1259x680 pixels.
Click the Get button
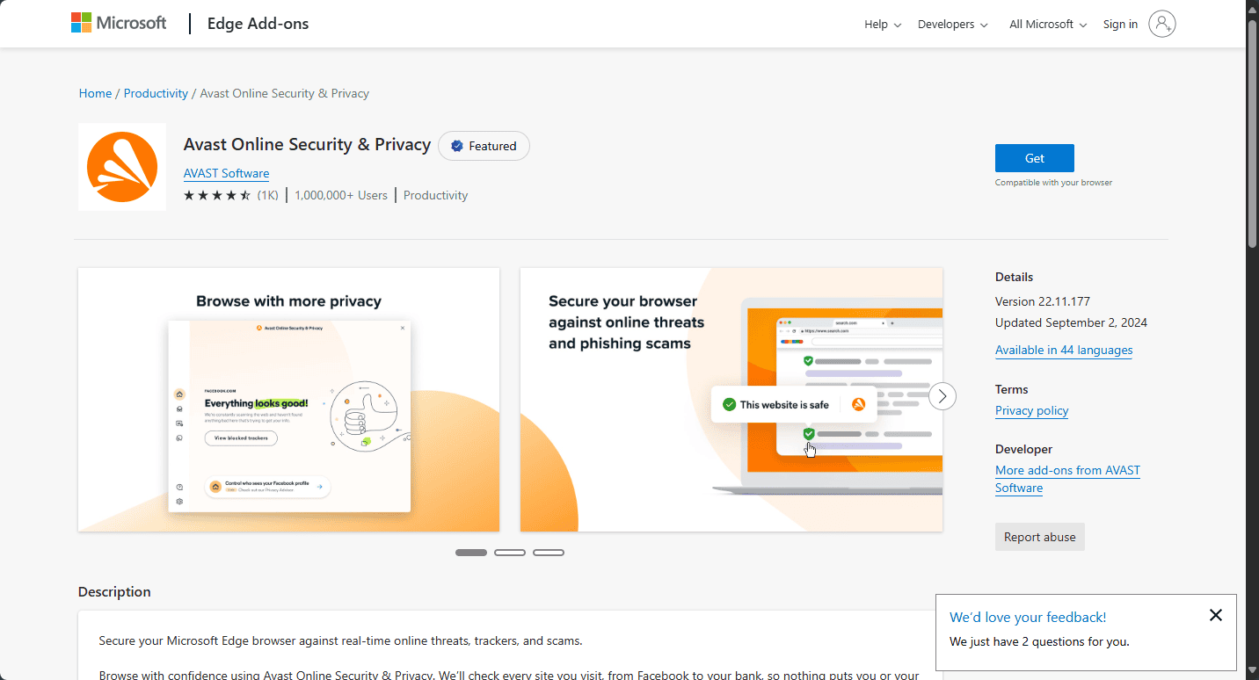1034,158
